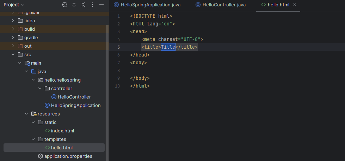The image size is (345, 161).
Task: Select application.properties in the project tree
Action: click(68, 156)
